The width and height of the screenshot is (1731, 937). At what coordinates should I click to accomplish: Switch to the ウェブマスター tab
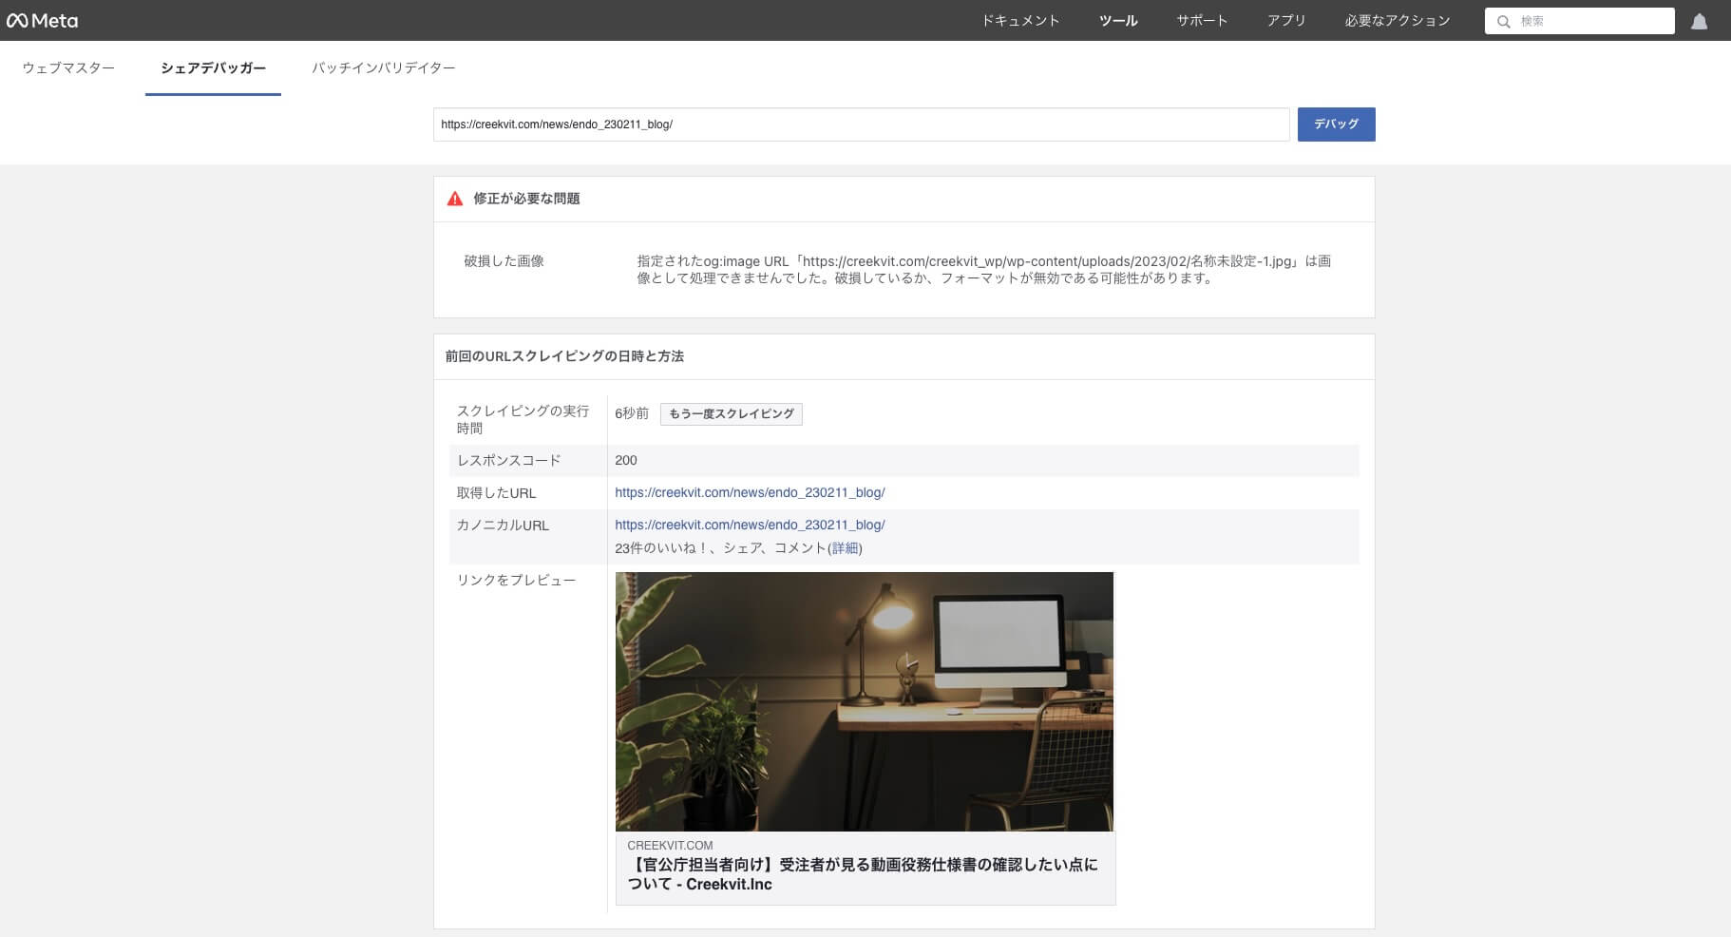68,68
